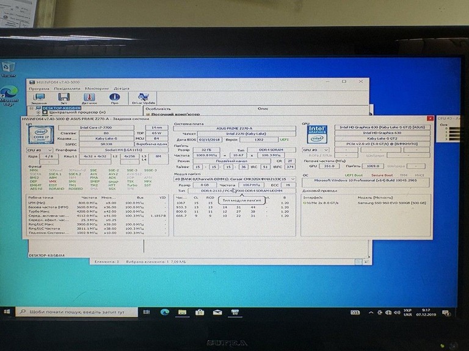Click the UKR language indicator
The width and height of the screenshot is (469, 351).
click(x=408, y=313)
